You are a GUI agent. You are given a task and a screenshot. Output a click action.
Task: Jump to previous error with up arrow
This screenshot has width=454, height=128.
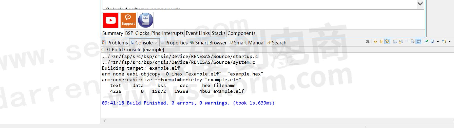click(x=381, y=42)
